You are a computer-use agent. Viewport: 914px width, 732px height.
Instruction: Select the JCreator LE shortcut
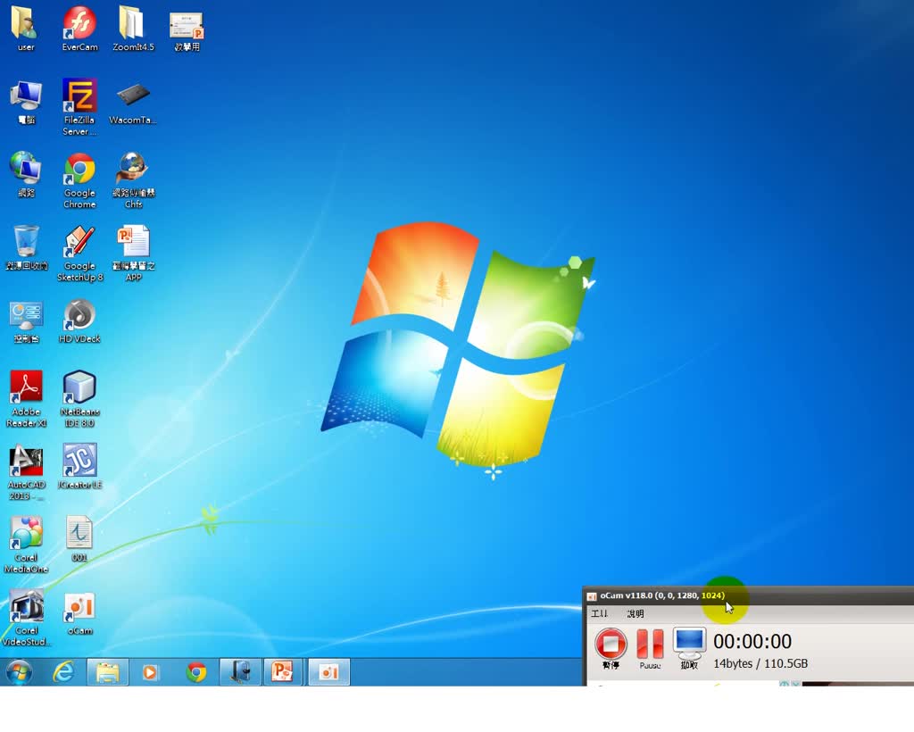pyautogui.click(x=79, y=466)
